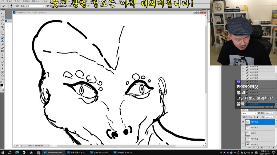Click the layer 13 thumbnail

(x=248, y=133)
